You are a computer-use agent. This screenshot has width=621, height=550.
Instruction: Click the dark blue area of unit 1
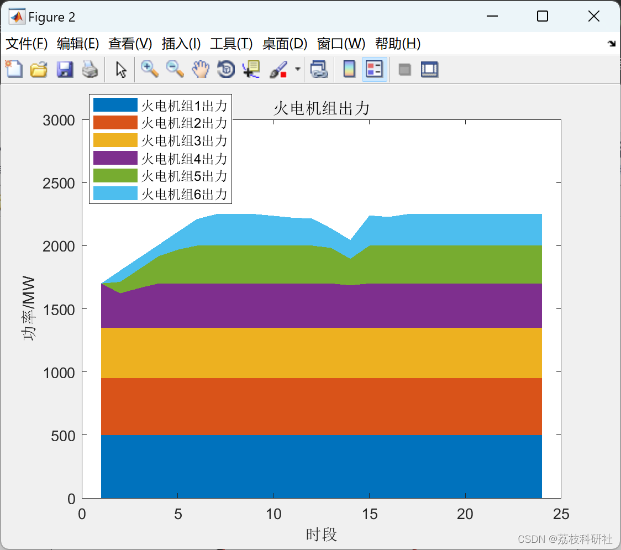pyautogui.click(x=321, y=467)
